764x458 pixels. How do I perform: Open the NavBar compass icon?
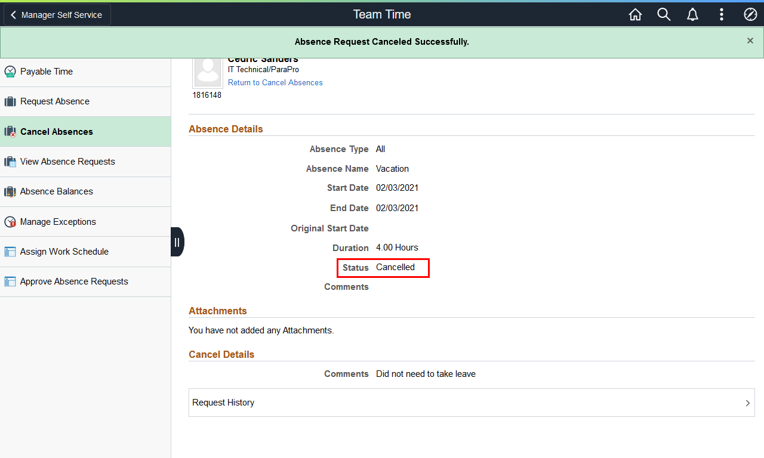pyautogui.click(x=750, y=15)
